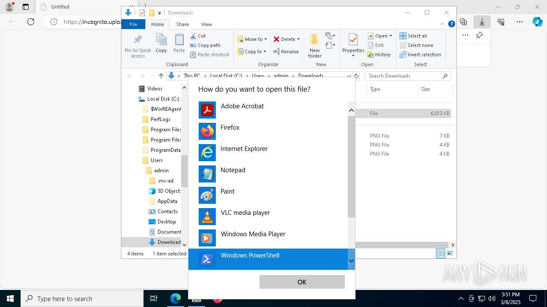Open Videos in the navigation pane
The height and width of the screenshot is (307, 547).
click(x=154, y=89)
